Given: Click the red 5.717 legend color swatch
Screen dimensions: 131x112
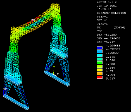Looking at the screenshot, I should click(x=100, y=77).
